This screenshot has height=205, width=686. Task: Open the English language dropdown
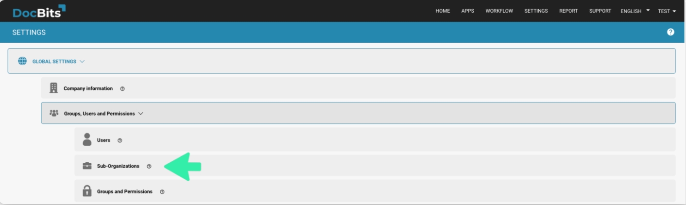coord(635,11)
